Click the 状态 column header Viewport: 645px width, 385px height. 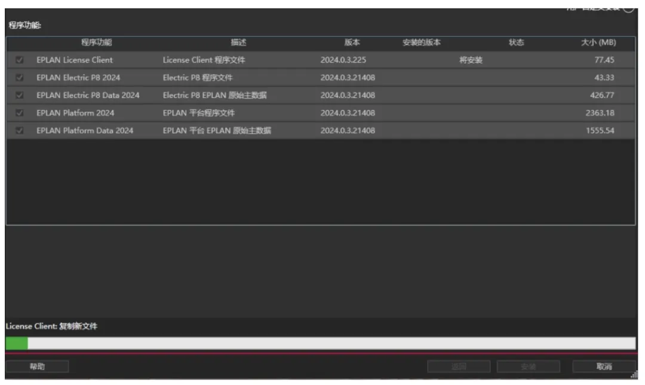(516, 42)
